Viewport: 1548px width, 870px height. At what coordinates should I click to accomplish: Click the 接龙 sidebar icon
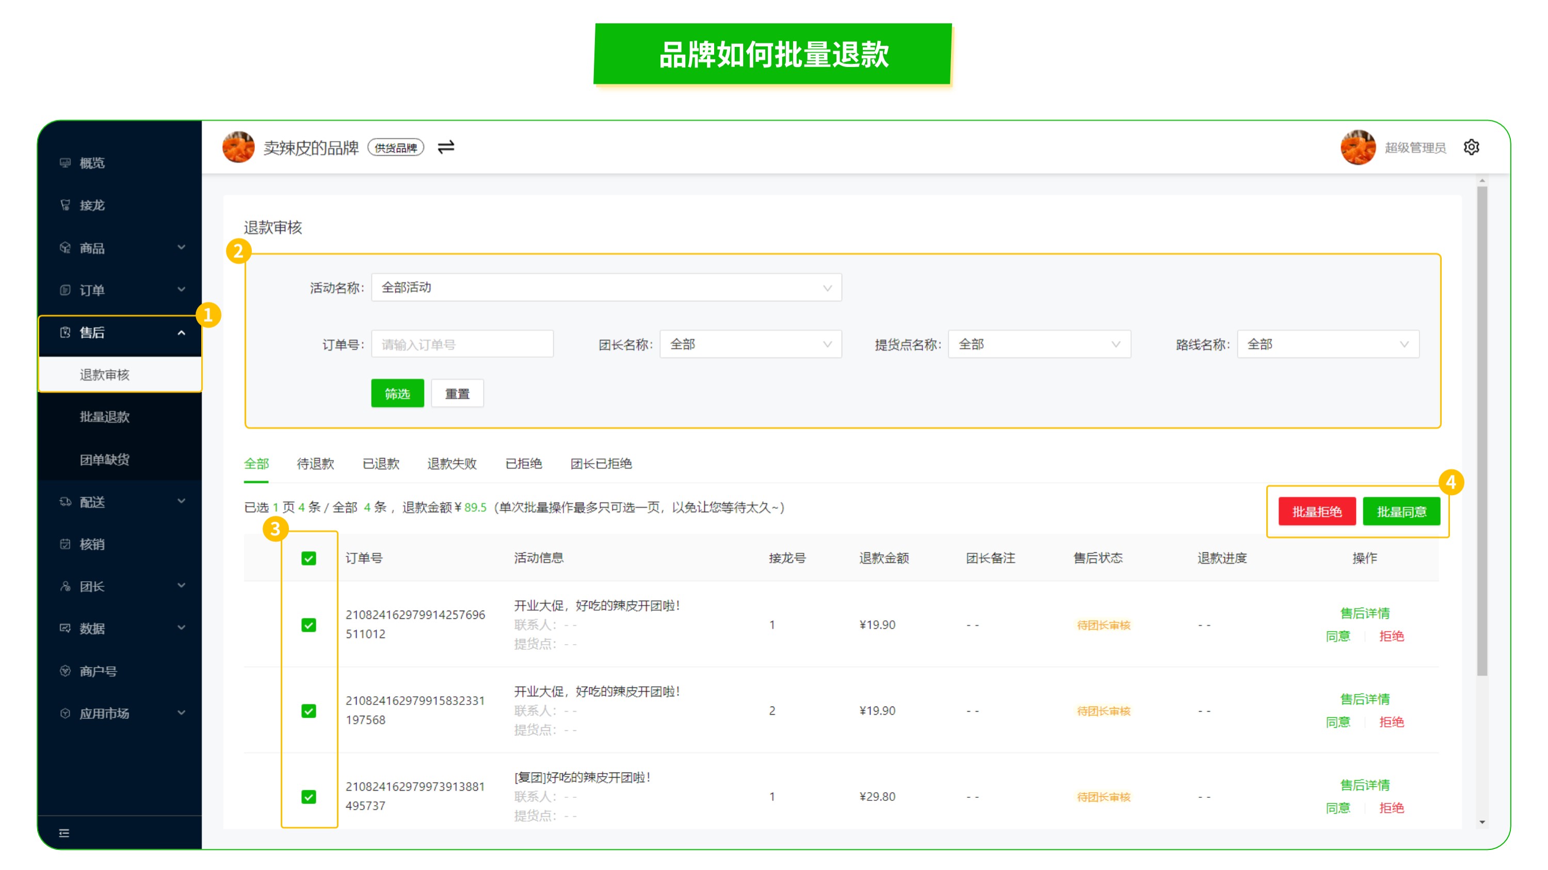(65, 205)
